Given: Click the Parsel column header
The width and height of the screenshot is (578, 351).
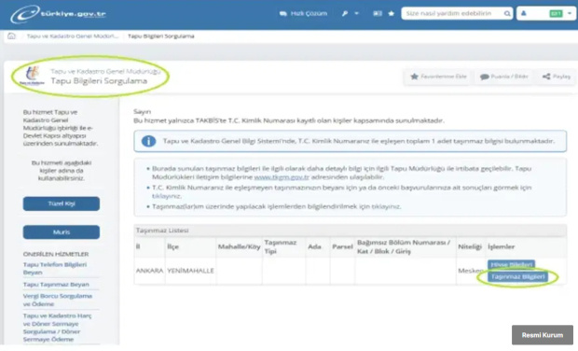Looking at the screenshot, I should [342, 246].
